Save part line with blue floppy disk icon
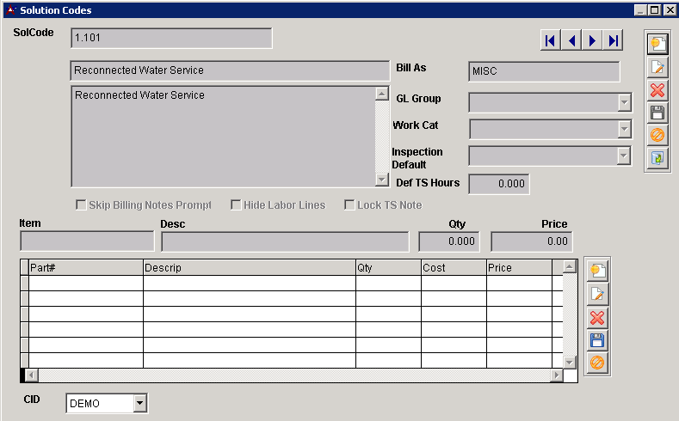The width and height of the screenshot is (679, 421). click(597, 340)
